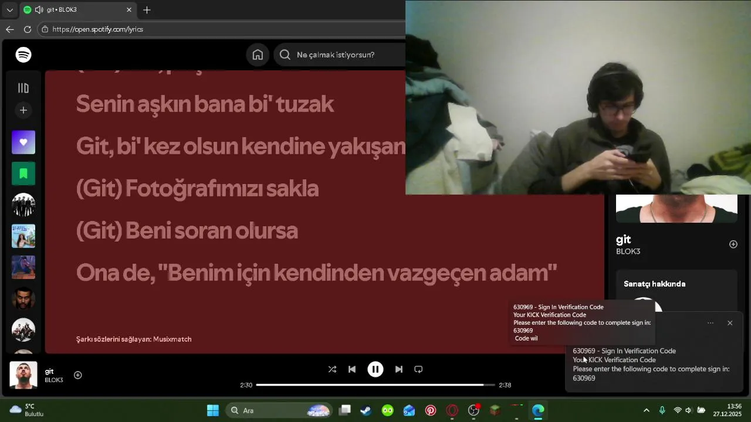Screen dimensions: 751x422
Task: Jump to lyric 'Git, bi' kez olsun kendine yakışan'
Action: coord(241,146)
